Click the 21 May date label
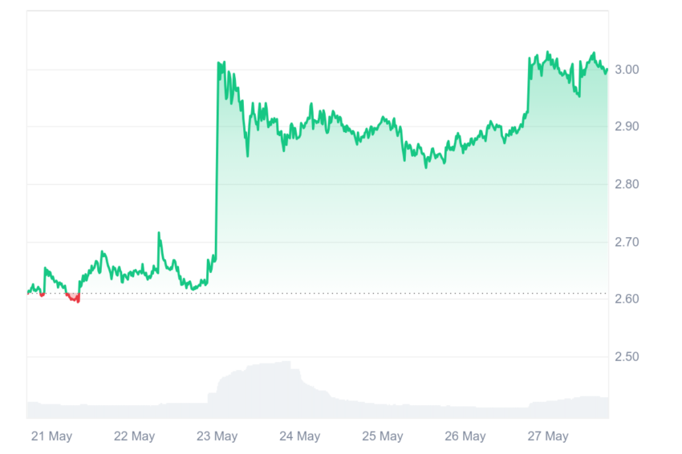682x454 pixels. pos(51,436)
